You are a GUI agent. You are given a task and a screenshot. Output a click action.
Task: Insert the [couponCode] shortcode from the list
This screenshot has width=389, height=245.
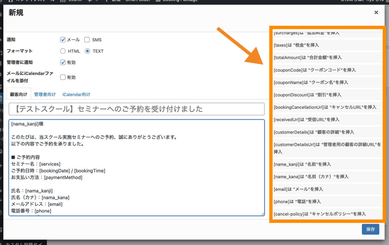click(x=315, y=70)
